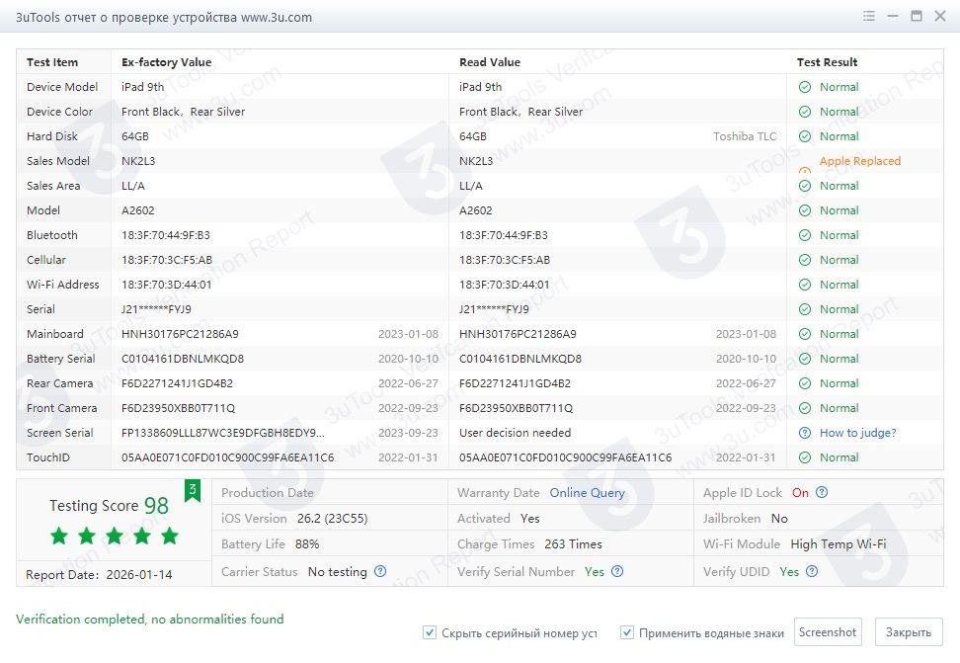Click the Testing Score 98 number
The height and width of the screenshot is (663, 960).
tap(156, 506)
